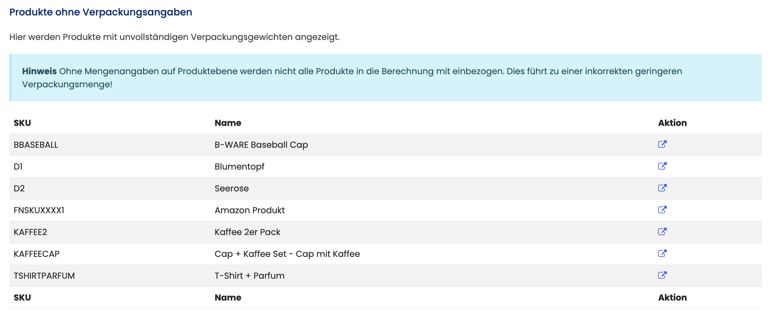Select the B-WARE Baseball Cap name

[x=261, y=145]
